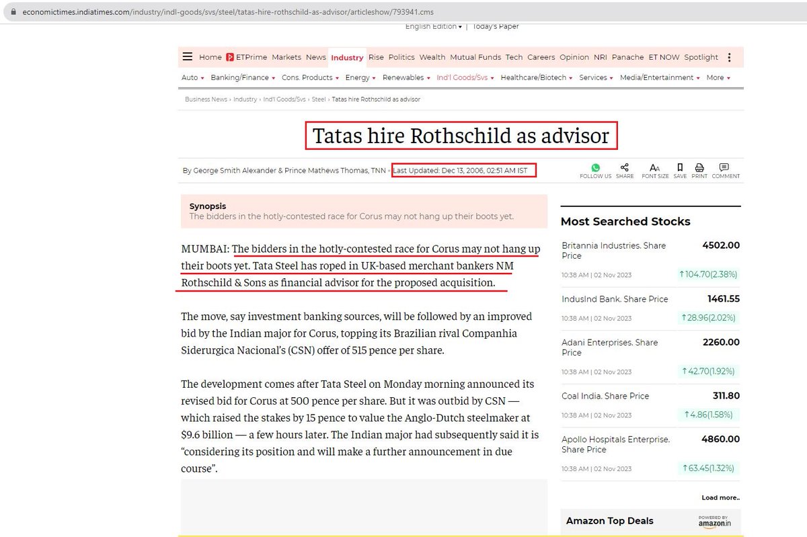The width and height of the screenshot is (807, 537).
Task: Click the article headline Tatas hire Rothschild
Action: point(461,136)
